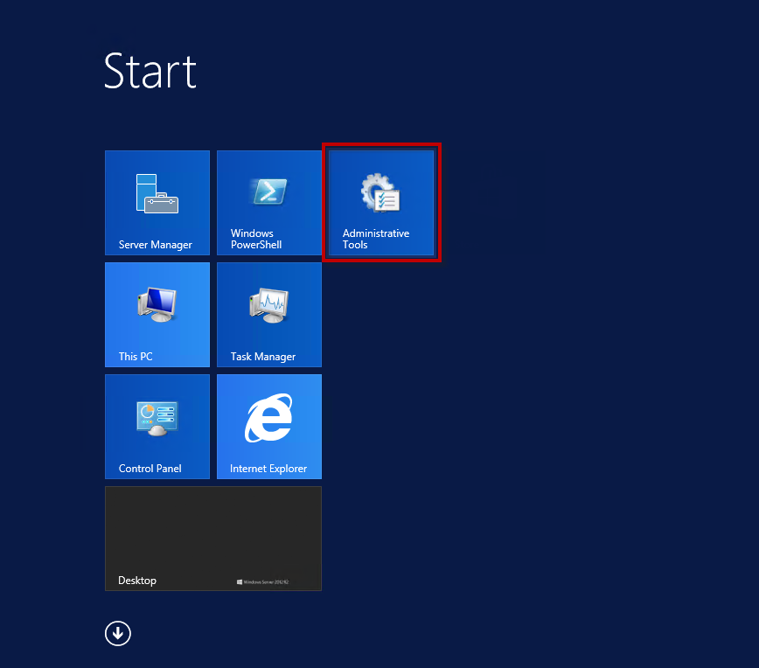Open the This PC tile
Screen dimensions: 759x668
click(157, 315)
